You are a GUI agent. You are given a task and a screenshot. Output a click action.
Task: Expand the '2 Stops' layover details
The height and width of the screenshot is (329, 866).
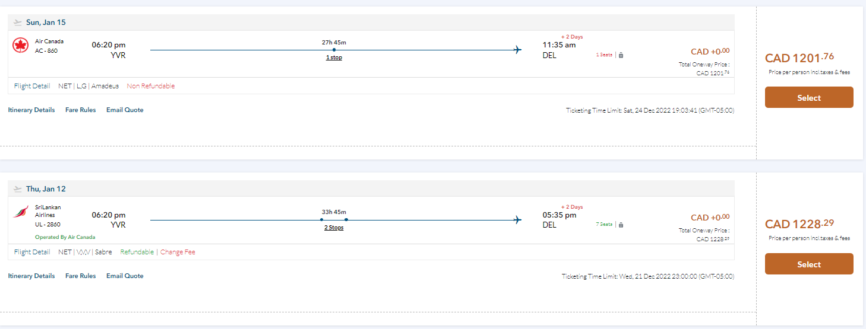click(334, 228)
